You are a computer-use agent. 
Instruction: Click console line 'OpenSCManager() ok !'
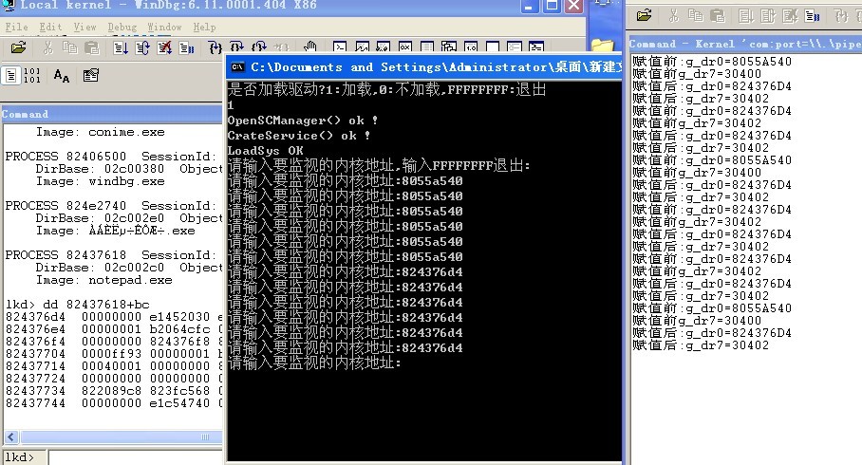[x=302, y=121]
